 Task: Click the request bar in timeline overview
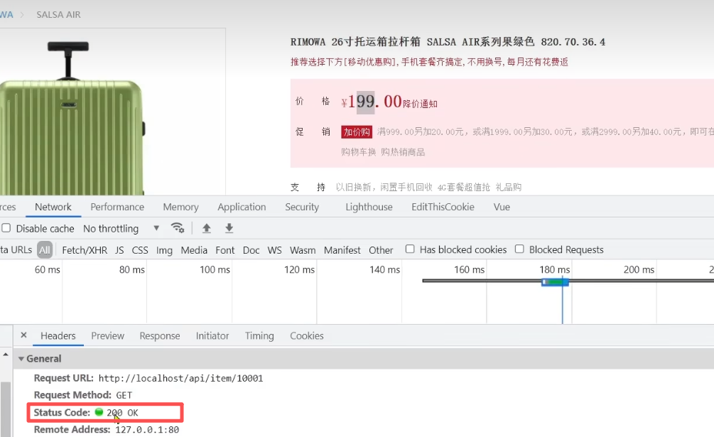[x=555, y=282]
